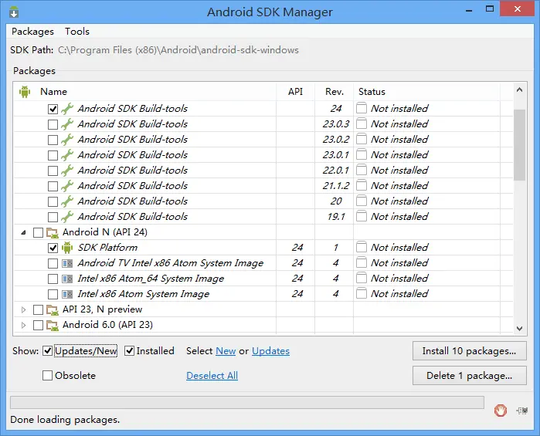This screenshot has height=436, width=540.
Task: Click status icon for Intel x86 Atom System Image
Action: coord(362,293)
